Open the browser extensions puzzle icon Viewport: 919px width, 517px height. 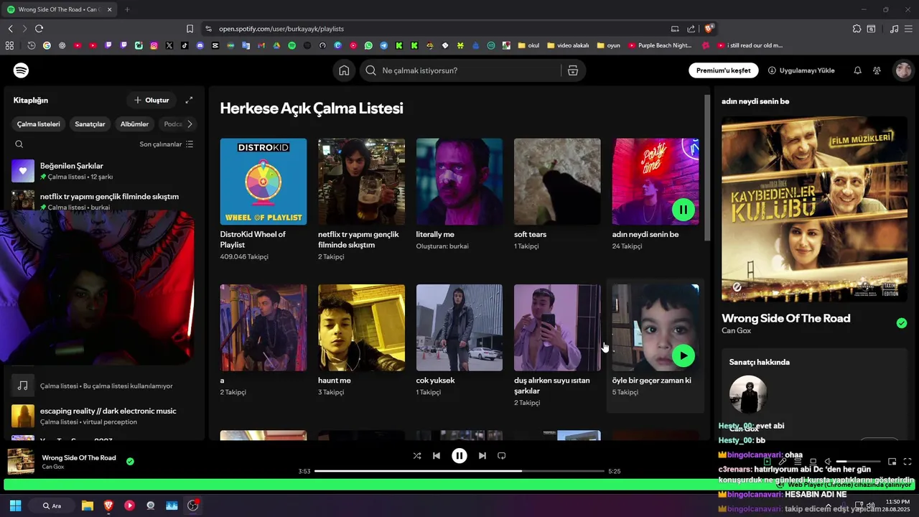(857, 29)
